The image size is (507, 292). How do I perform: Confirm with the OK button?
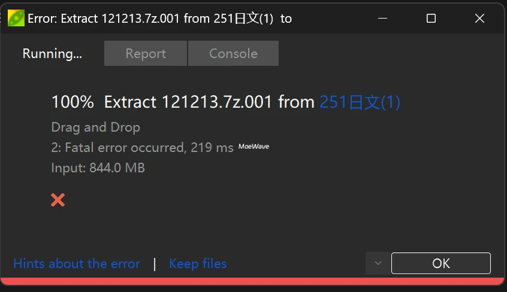(441, 263)
